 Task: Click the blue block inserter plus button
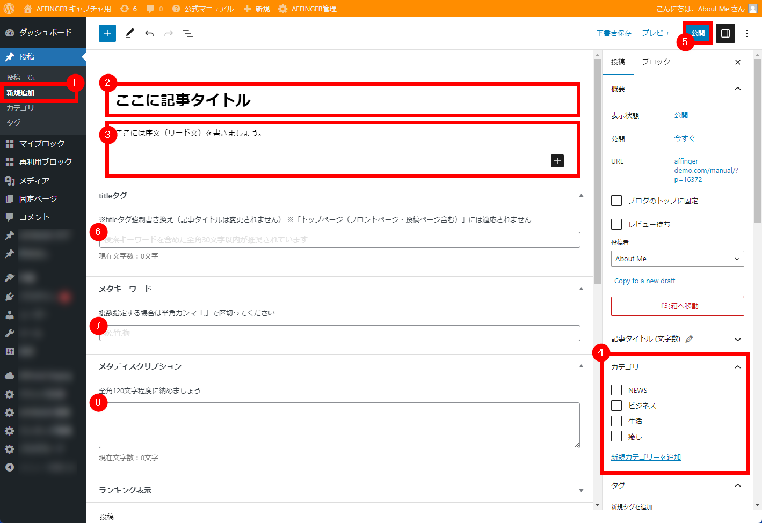107,33
